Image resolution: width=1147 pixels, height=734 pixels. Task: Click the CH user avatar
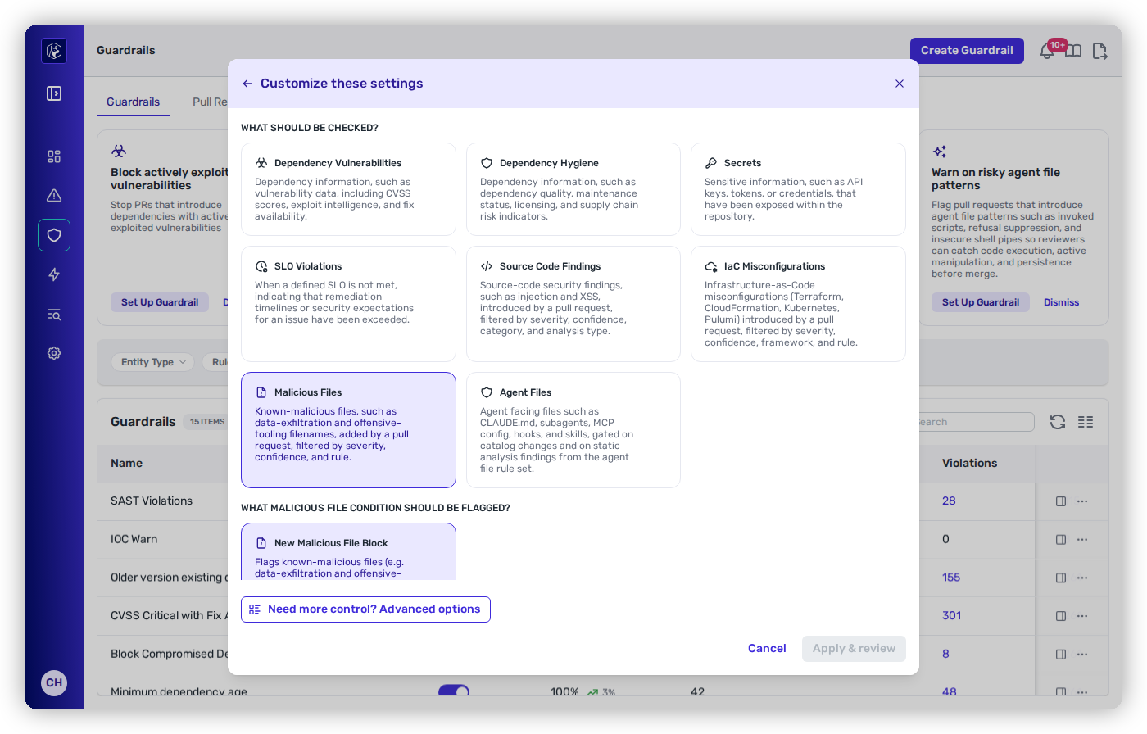pos(54,682)
